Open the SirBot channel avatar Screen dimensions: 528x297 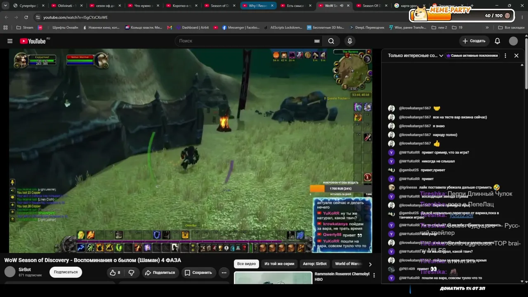point(10,272)
